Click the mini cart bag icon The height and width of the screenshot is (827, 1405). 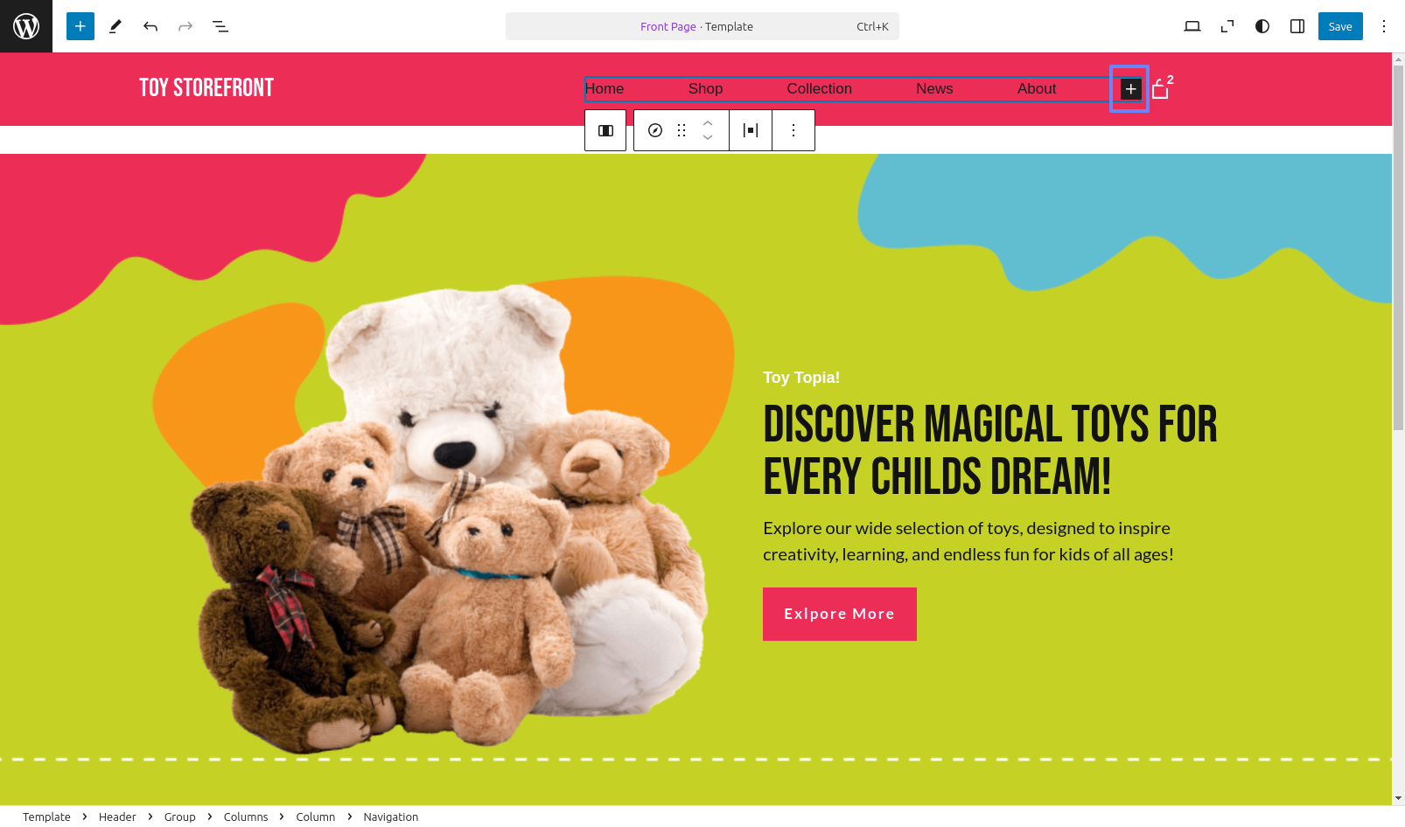click(1162, 87)
